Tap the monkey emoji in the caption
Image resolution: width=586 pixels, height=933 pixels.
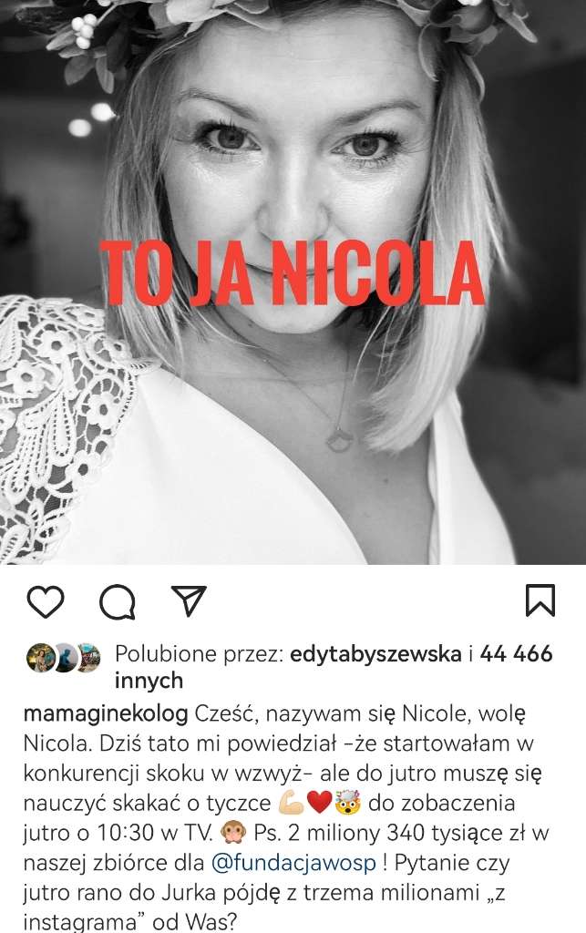pyautogui.click(x=233, y=833)
